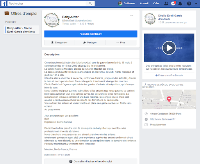Click Postuler maintenant button

91,34
